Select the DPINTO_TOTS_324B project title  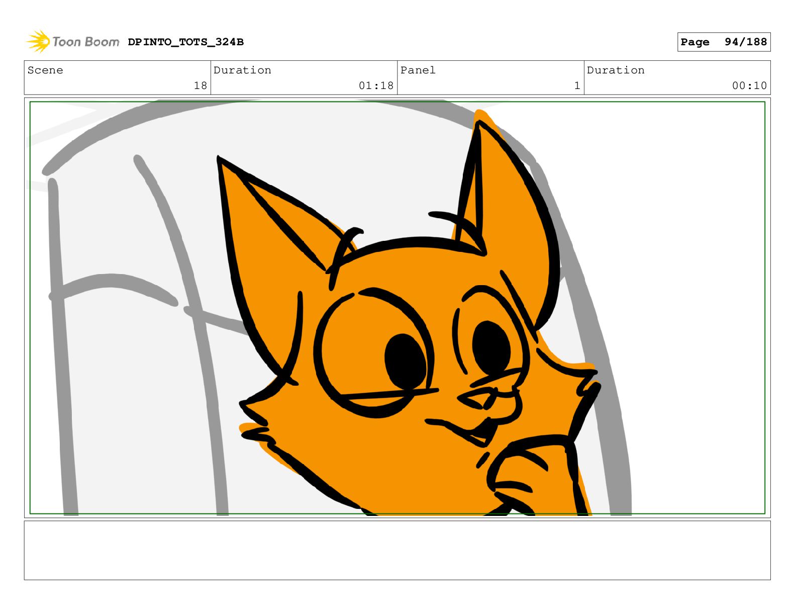pos(185,42)
